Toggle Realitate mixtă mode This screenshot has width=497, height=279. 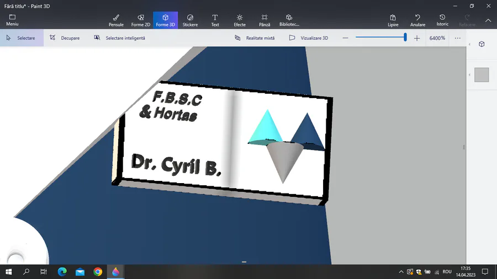click(x=255, y=38)
